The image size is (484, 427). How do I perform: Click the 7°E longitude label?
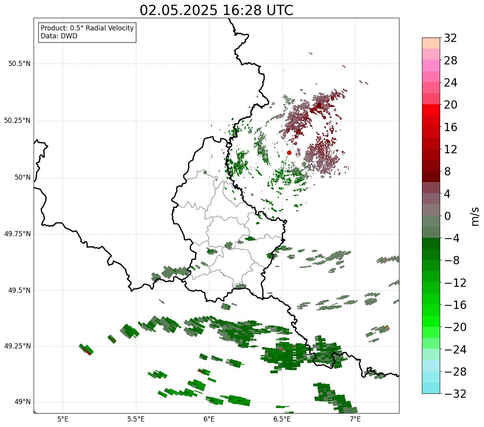coord(355,419)
